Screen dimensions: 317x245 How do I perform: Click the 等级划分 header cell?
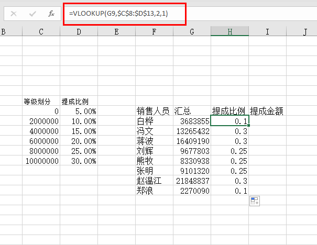[x=41, y=101]
